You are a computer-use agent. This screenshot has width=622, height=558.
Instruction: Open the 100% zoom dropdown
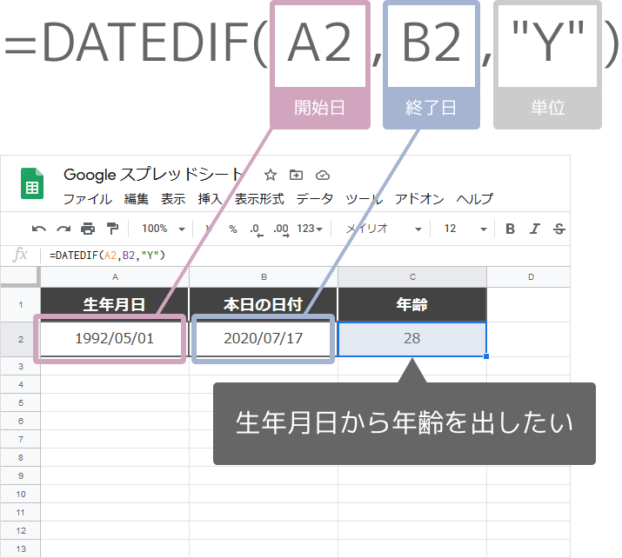[164, 229]
